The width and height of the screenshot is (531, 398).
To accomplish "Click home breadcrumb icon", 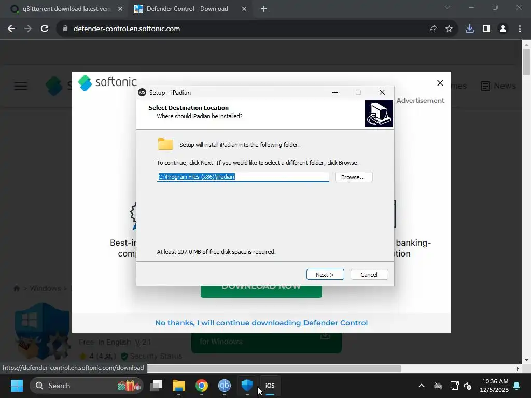I will (x=17, y=288).
